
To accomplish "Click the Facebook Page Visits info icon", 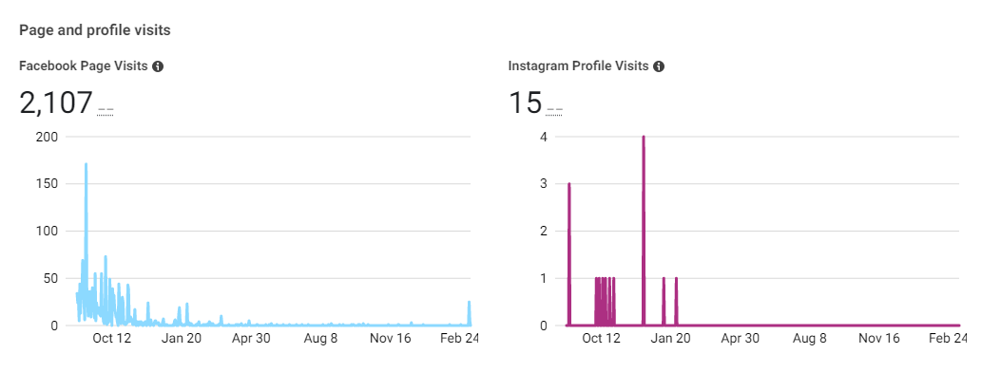I will [x=158, y=66].
